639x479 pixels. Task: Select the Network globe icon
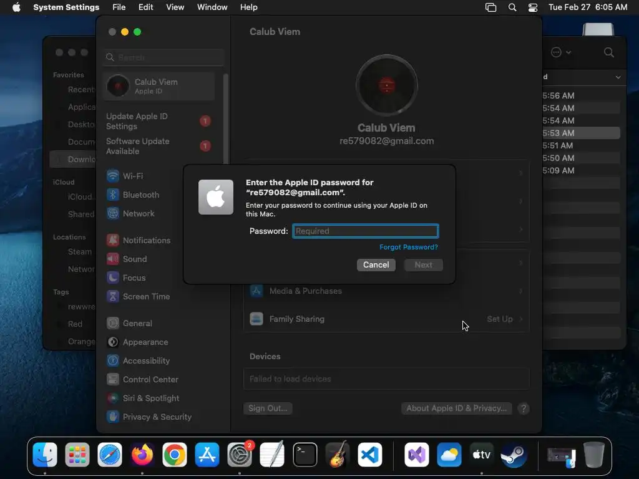tap(113, 213)
